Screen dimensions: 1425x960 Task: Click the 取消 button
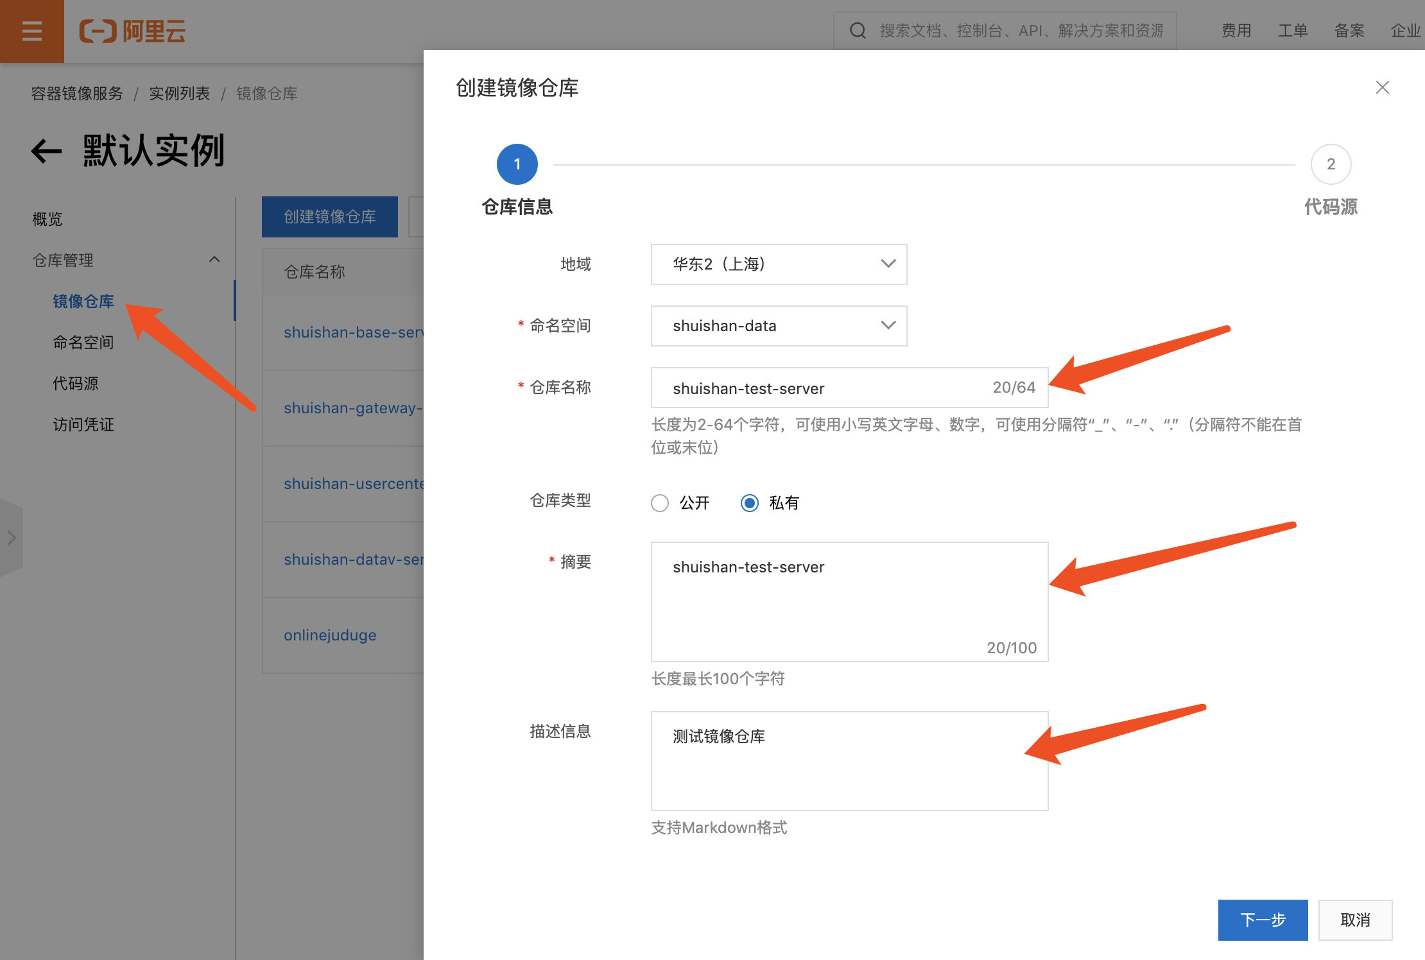[x=1355, y=920]
